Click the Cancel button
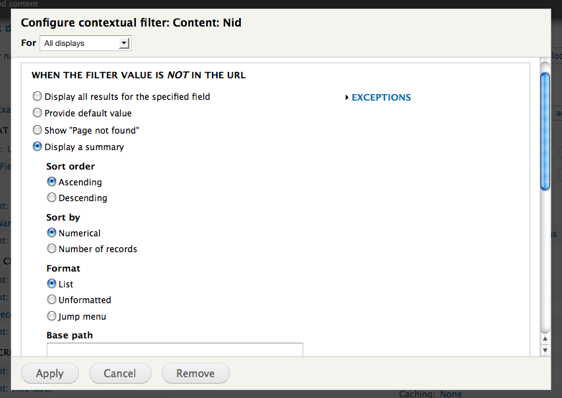 pos(120,374)
